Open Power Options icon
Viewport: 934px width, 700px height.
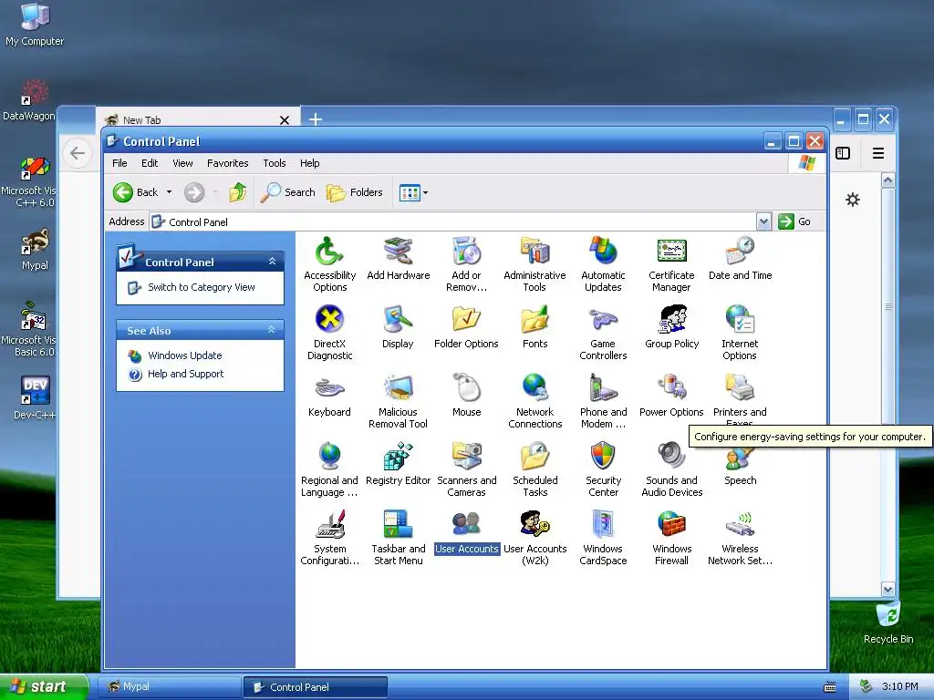tap(671, 396)
